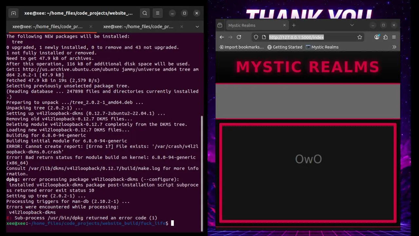
Task: Maximize the terminal window
Action: coord(184,13)
